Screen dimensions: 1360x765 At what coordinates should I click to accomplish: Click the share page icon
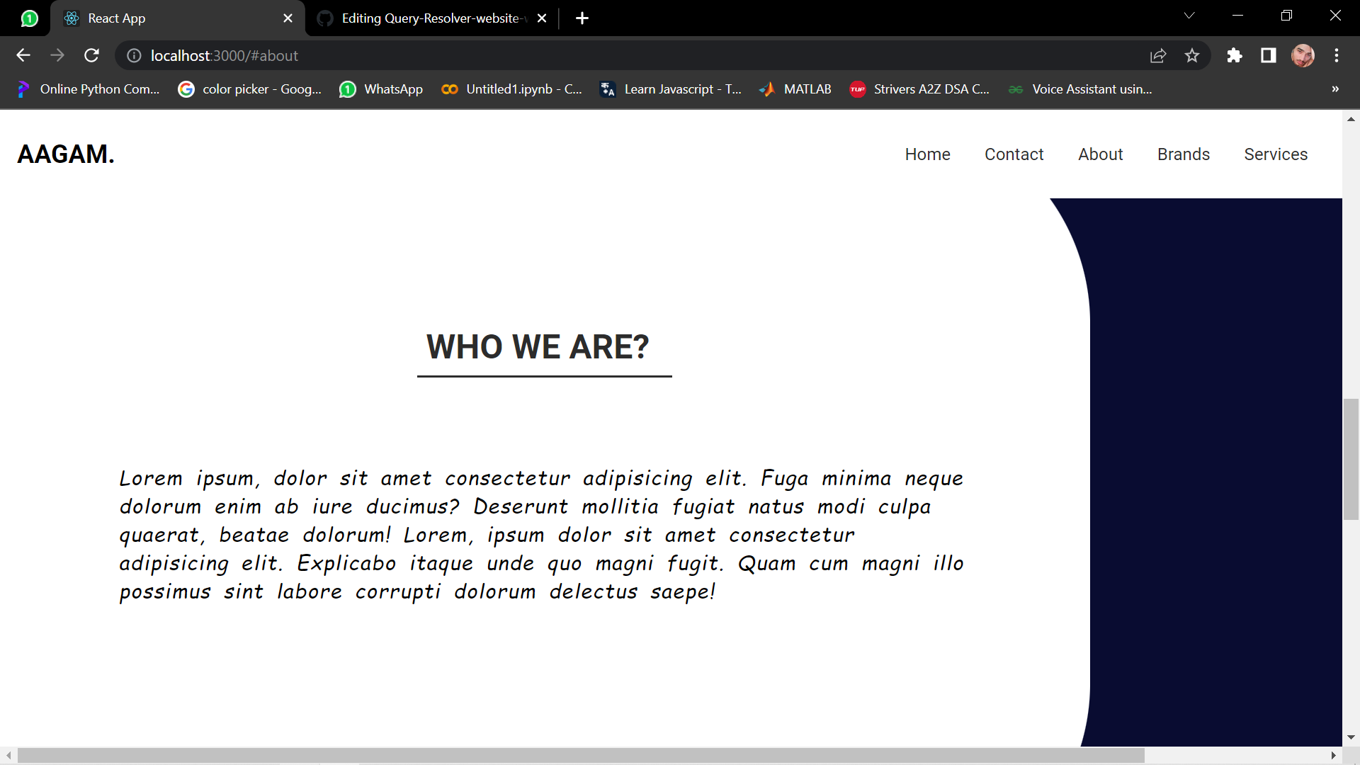pos(1158,55)
